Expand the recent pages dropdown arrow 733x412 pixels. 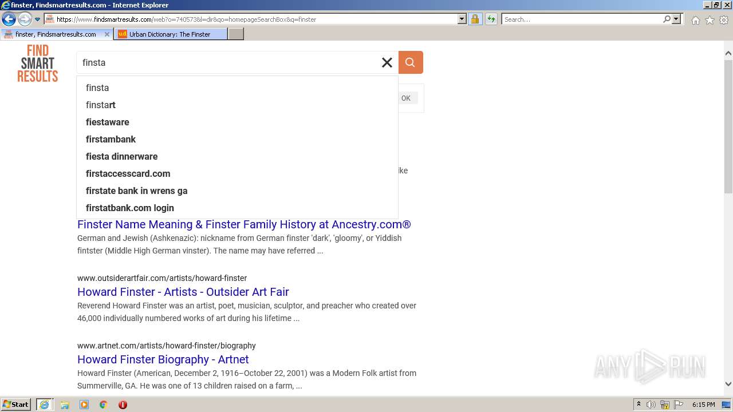coord(37,19)
